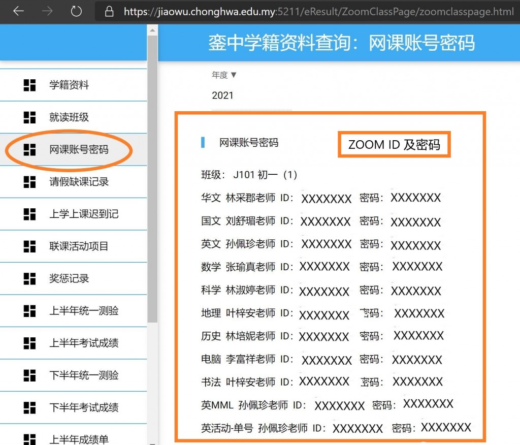
Task: Click grid icon beside 网课账号密码
Action: coord(29,150)
